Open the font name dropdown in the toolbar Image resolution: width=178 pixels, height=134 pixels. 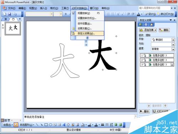click(x=52, y=14)
